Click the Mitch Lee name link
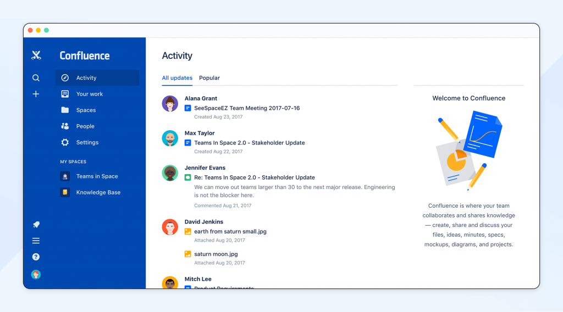This screenshot has height=312, width=563. tap(198, 279)
